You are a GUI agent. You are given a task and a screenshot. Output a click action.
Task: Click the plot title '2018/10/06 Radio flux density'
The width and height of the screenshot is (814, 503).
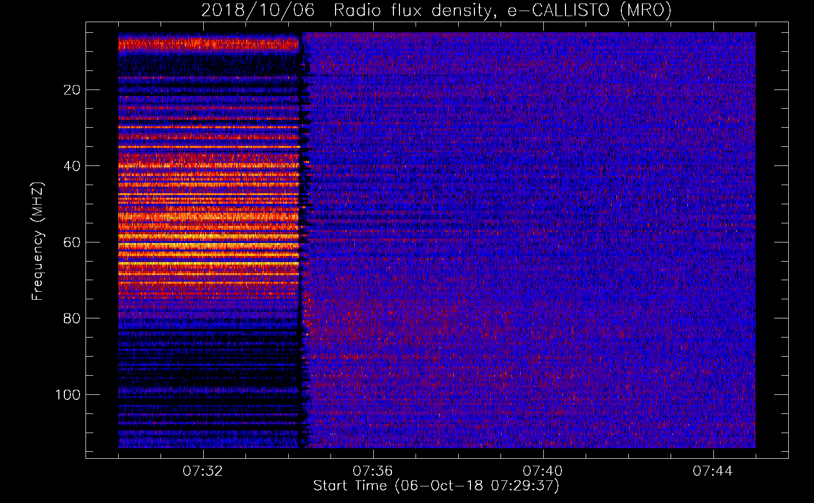pyautogui.click(x=436, y=10)
